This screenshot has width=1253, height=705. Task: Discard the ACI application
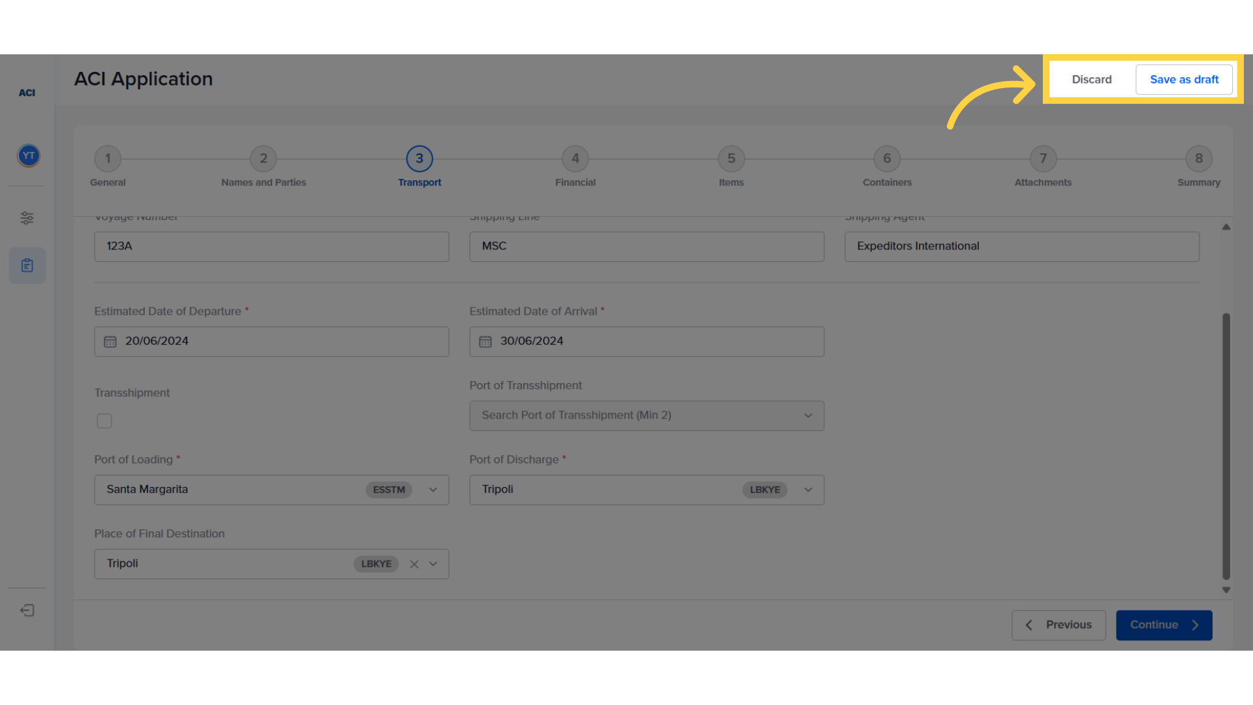1091,79
